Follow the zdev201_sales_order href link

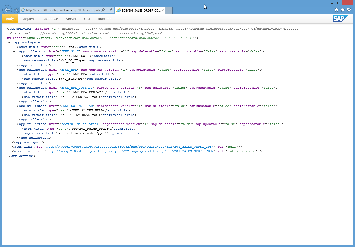[80, 124]
